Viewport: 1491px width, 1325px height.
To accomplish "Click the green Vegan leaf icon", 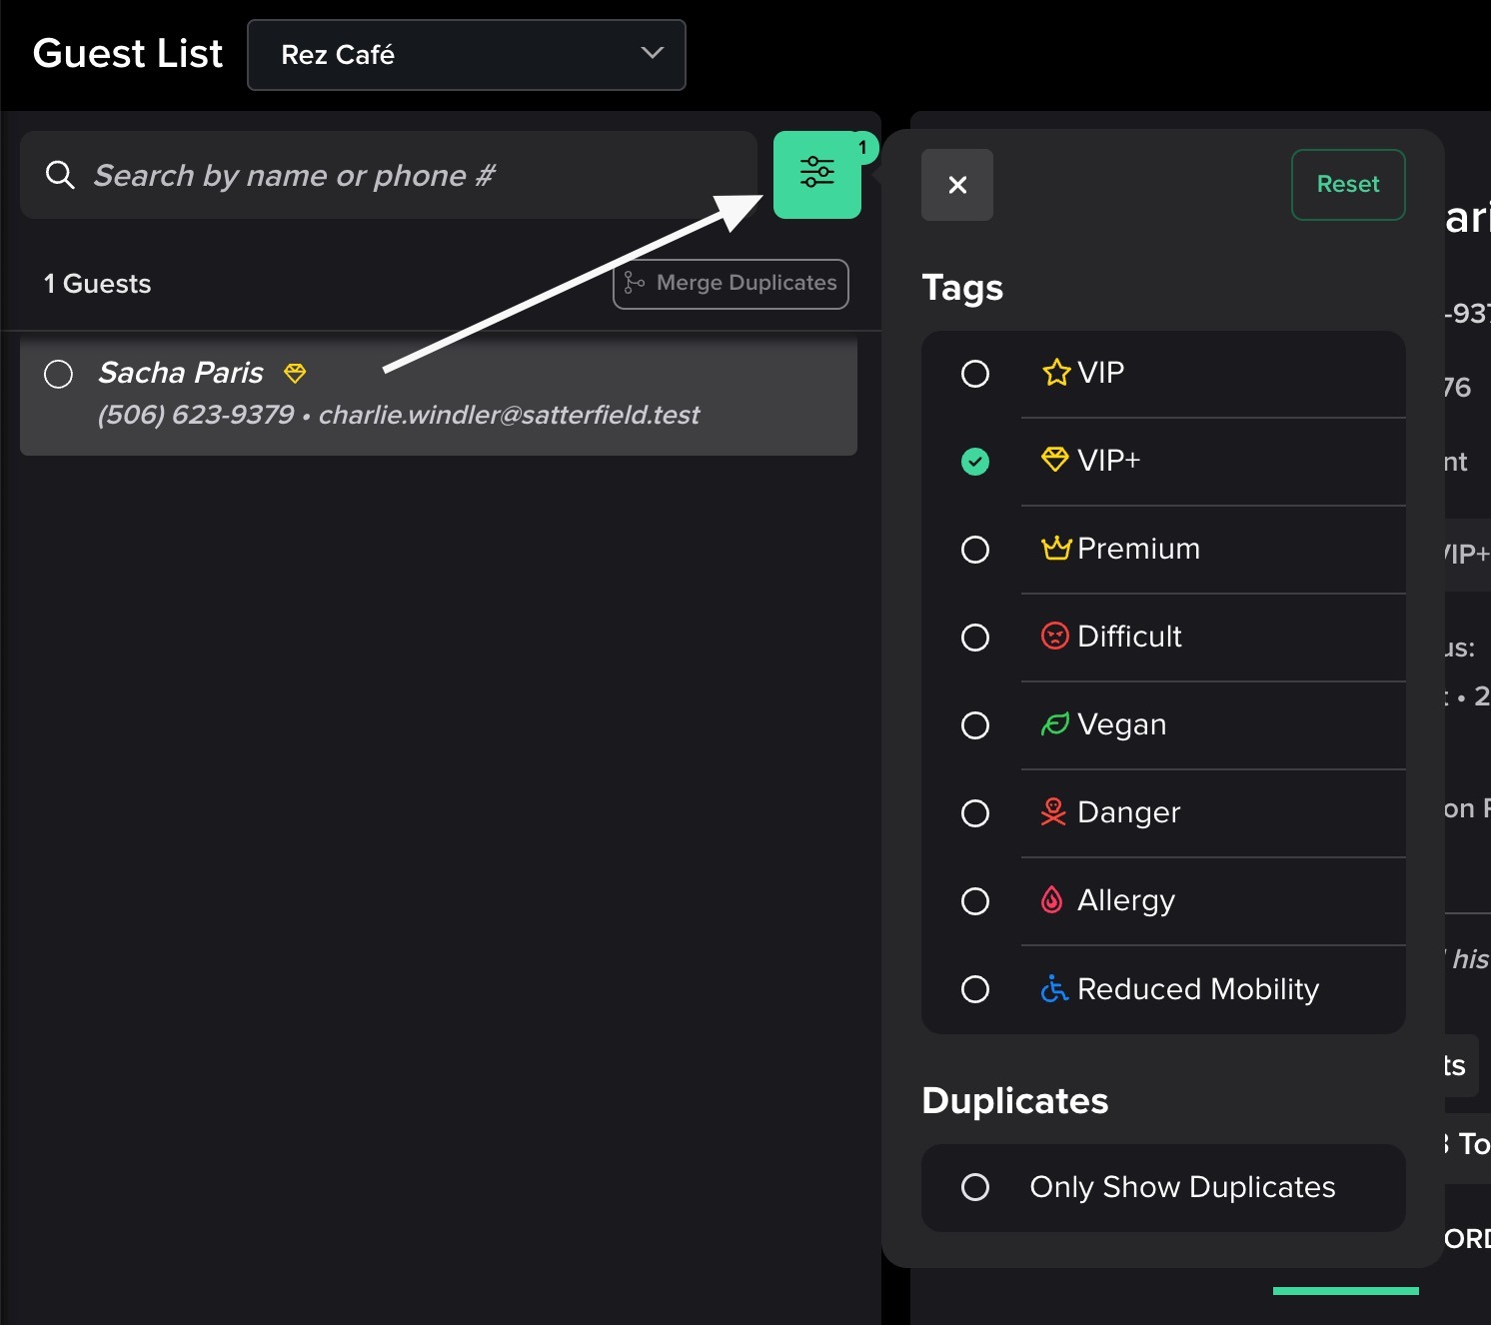I will [x=1054, y=724].
